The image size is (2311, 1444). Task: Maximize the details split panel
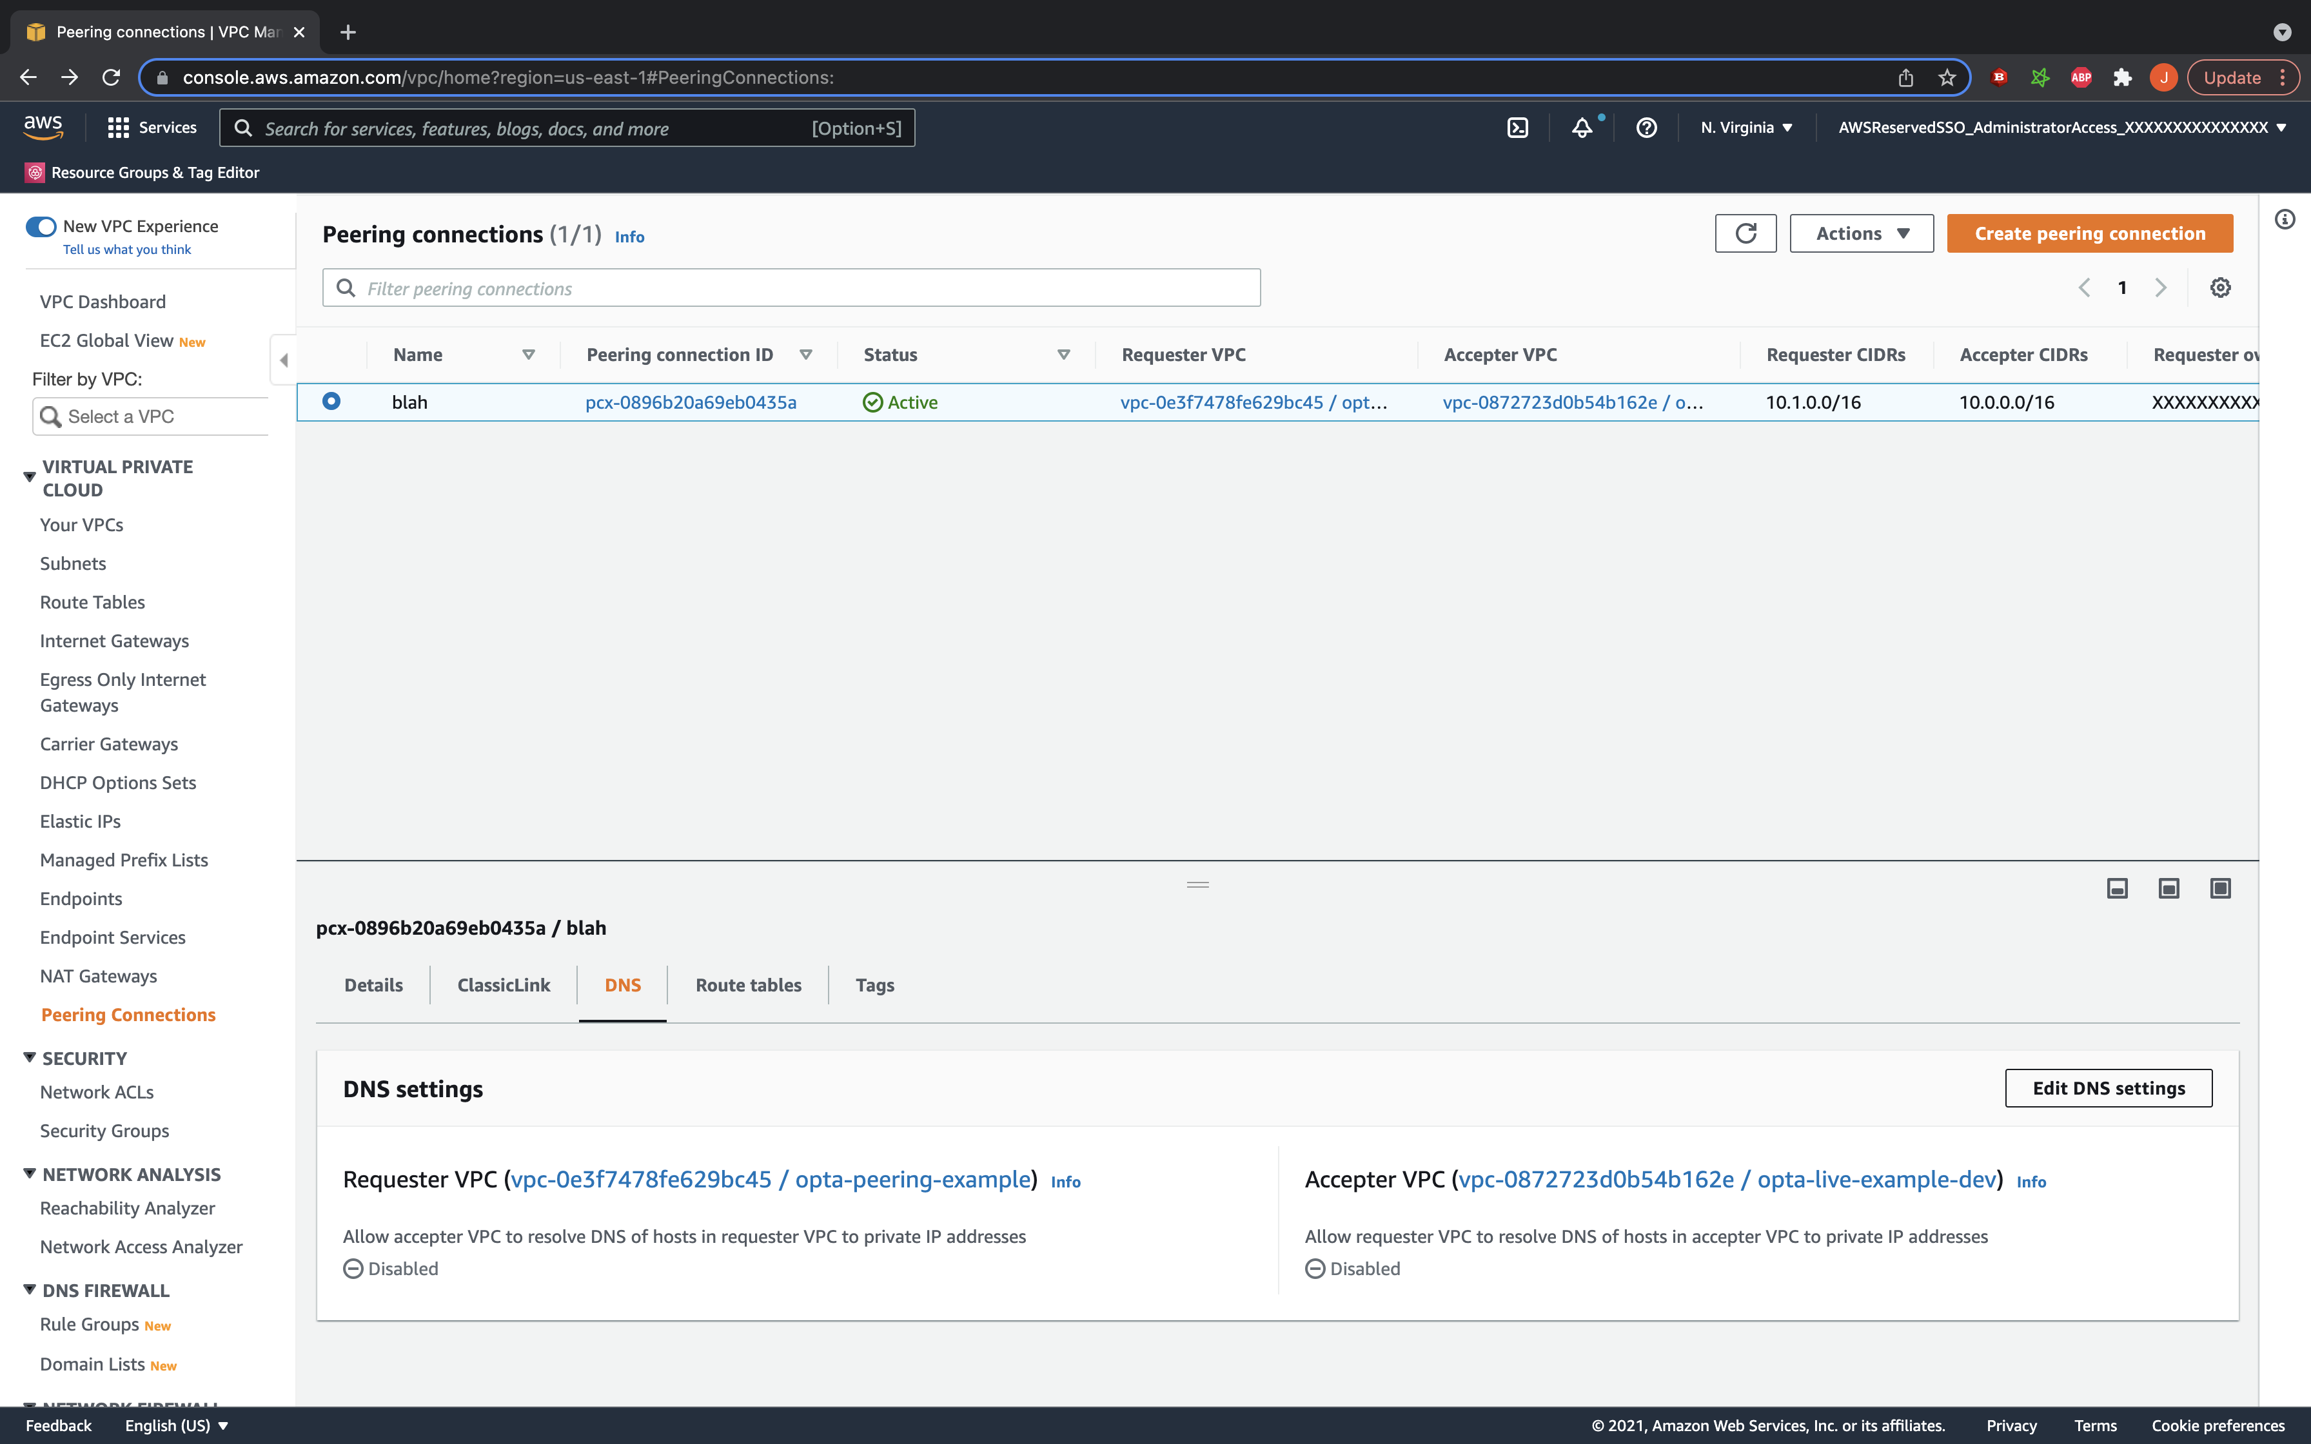click(2220, 889)
